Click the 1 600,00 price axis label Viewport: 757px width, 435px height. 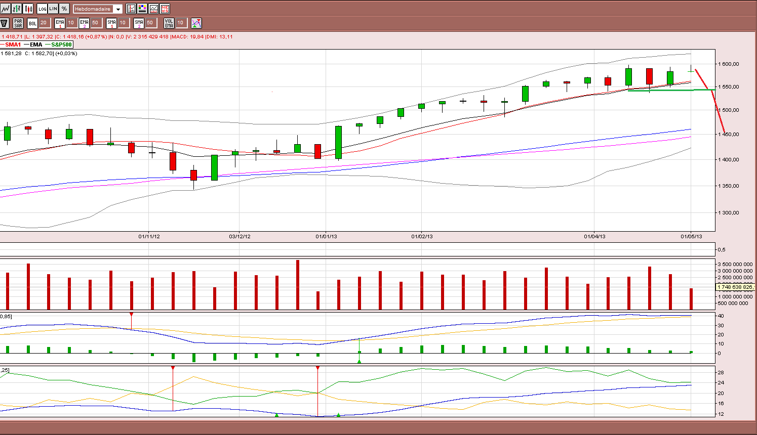pos(729,64)
